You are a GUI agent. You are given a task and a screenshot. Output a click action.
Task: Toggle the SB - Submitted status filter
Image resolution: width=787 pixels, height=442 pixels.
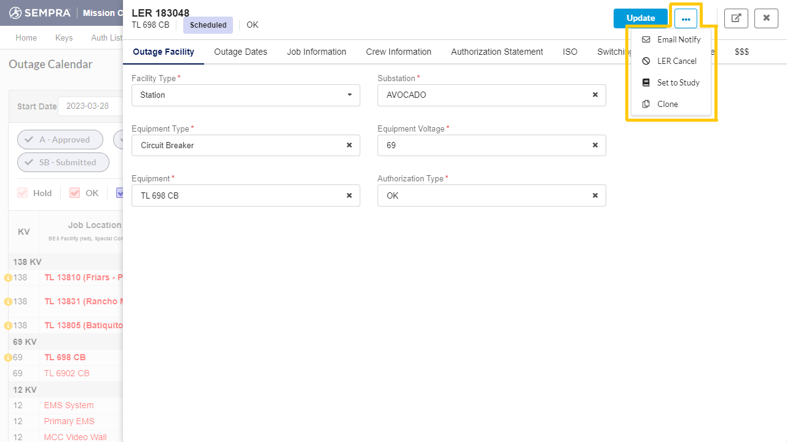point(63,162)
